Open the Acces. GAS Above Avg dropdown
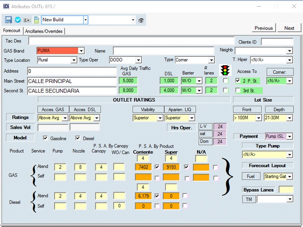Screen dimensions: 303x227 (x=65, y=118)
